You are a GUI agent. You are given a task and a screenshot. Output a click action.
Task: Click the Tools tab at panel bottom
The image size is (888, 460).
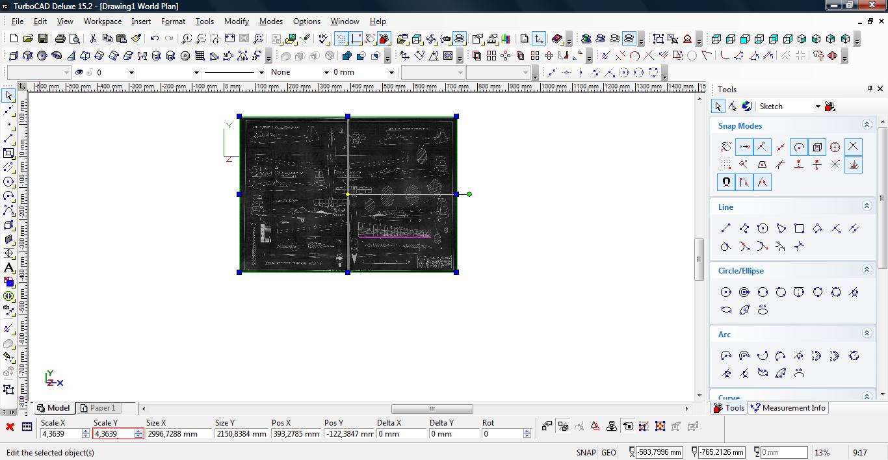729,408
